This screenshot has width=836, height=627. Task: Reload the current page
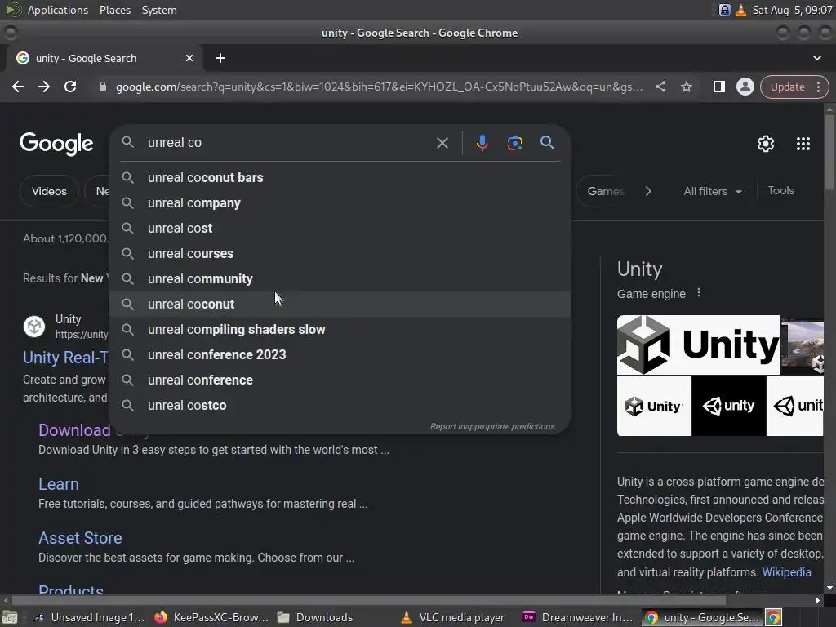[70, 87]
